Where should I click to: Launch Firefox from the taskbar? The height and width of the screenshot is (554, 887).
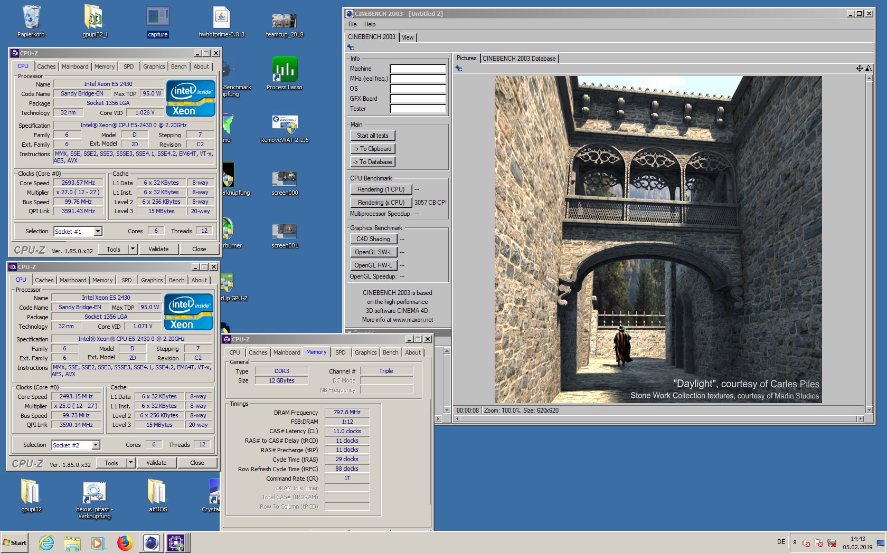125,542
